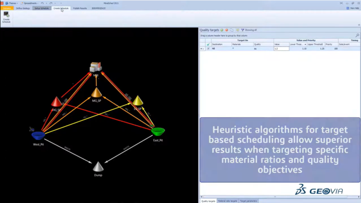Screen dimensions: 361x203
Task: Open the Undo history dropdown arrow
Action: [46, 3]
